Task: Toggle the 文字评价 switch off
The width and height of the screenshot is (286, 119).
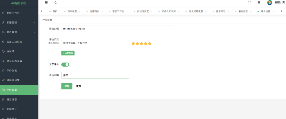Action: pos(65,65)
